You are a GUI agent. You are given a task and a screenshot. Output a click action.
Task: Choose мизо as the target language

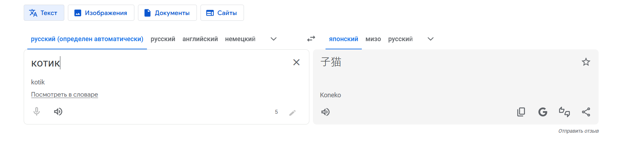tap(373, 39)
